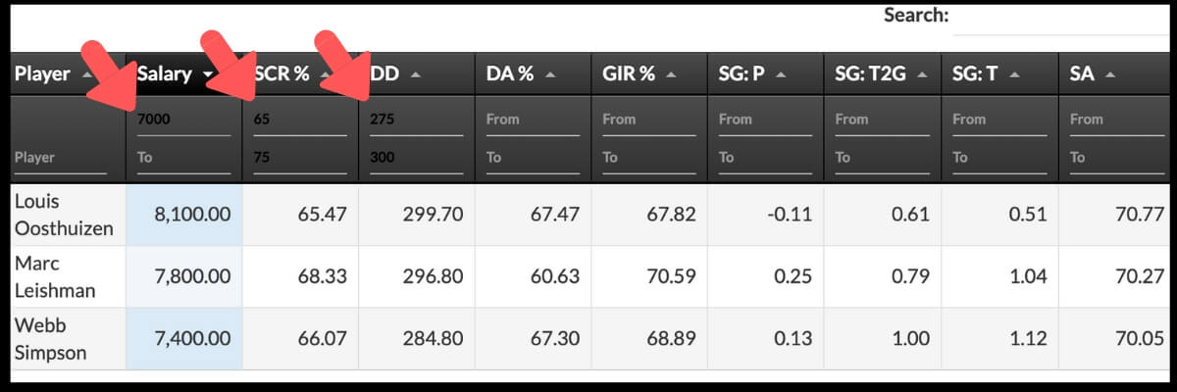Edit DD To value 300
The image size is (1177, 392).
click(x=416, y=158)
